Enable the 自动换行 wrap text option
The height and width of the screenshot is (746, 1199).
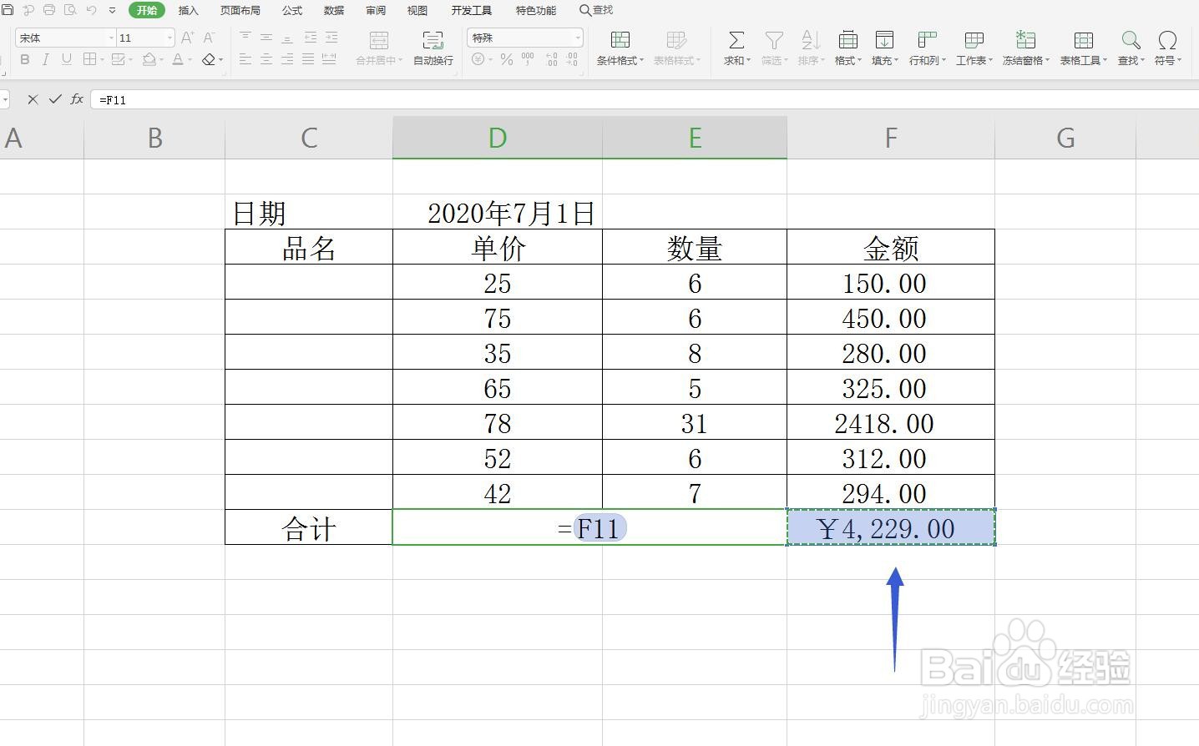click(x=433, y=48)
